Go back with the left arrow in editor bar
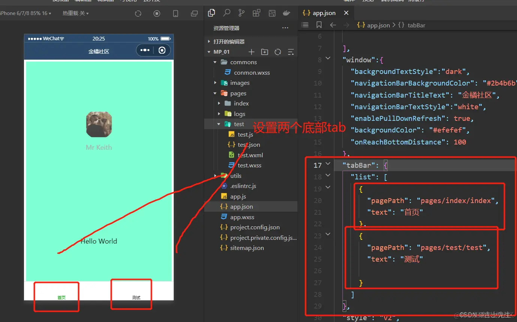 tap(333, 25)
